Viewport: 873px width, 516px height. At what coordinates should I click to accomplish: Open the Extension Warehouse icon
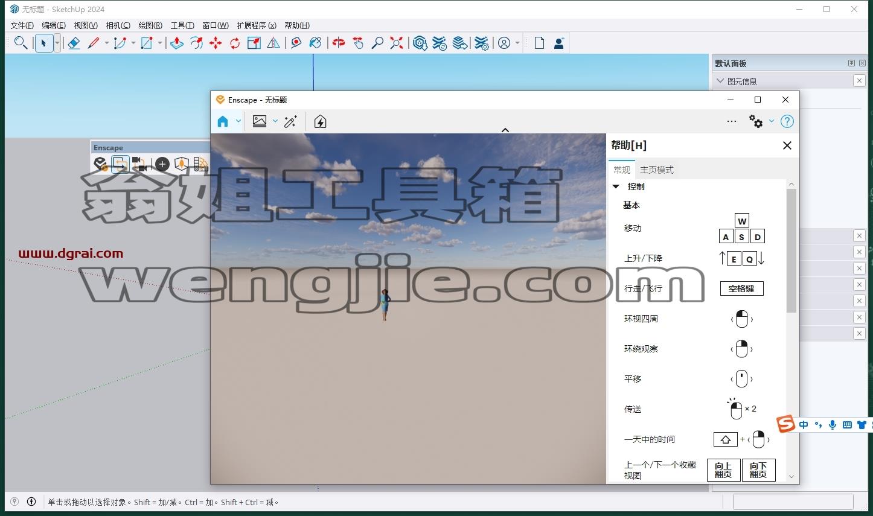point(440,43)
